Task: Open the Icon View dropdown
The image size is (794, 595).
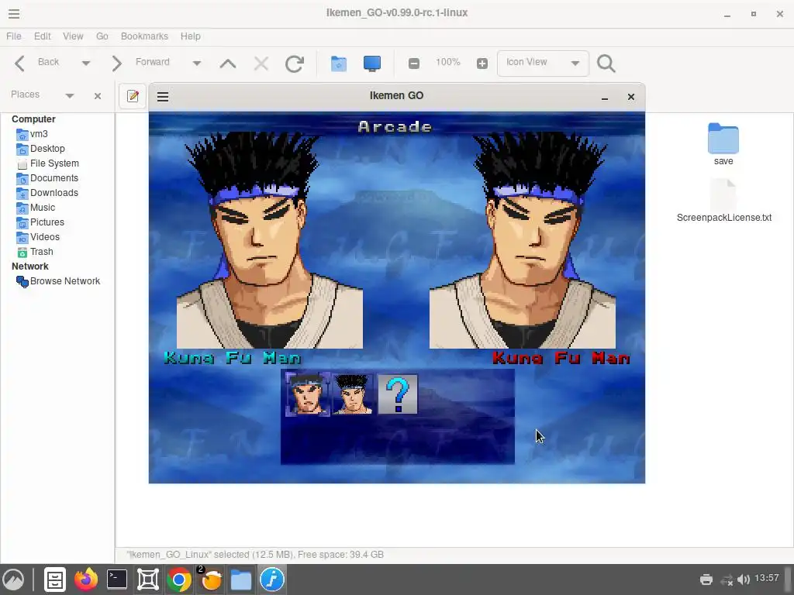Action: 543,63
